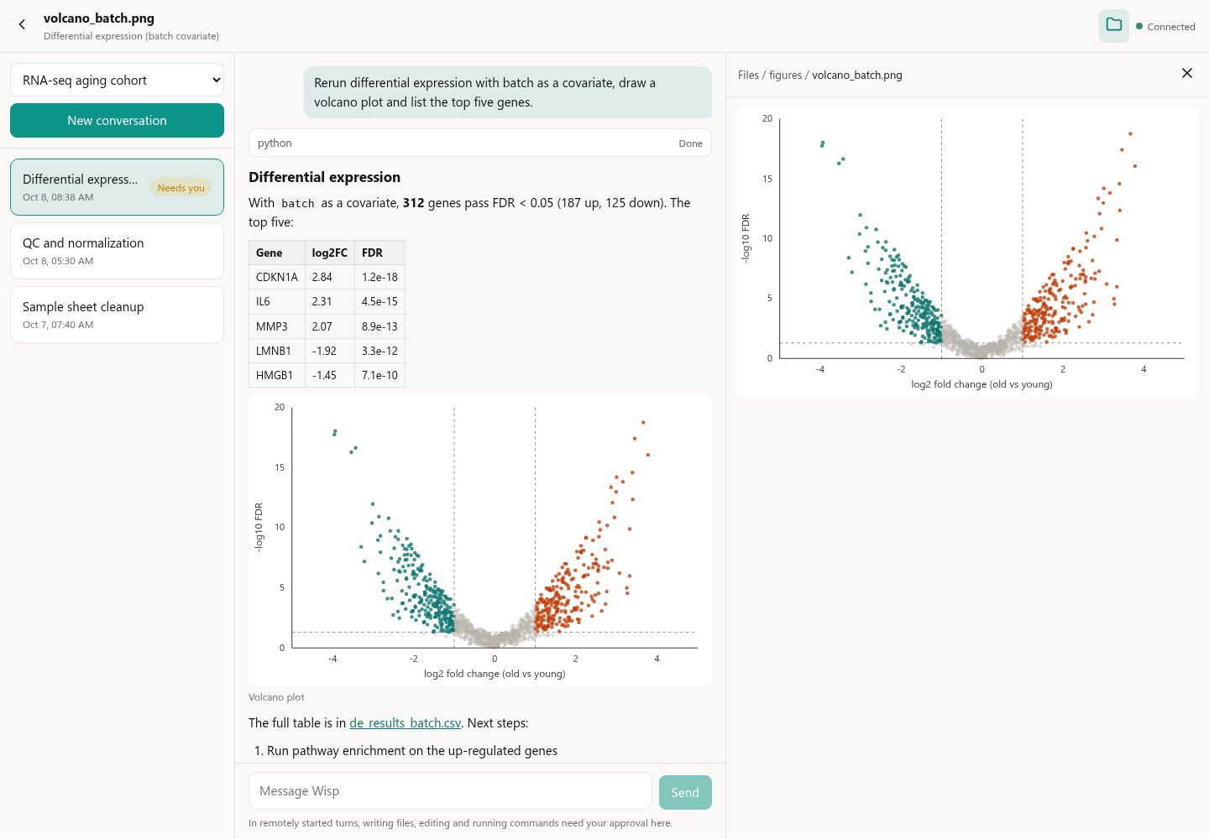
Task: Click the Done status label
Action: pos(691,143)
